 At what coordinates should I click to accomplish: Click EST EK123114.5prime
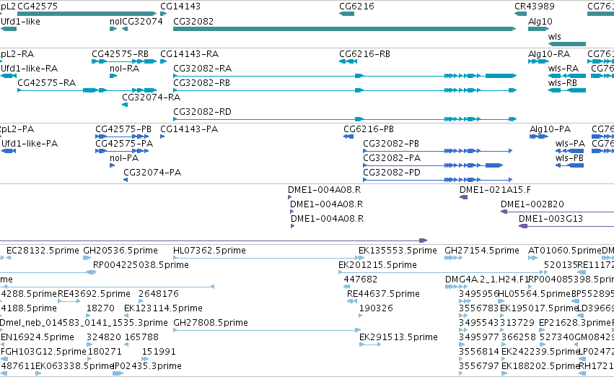(x=163, y=308)
